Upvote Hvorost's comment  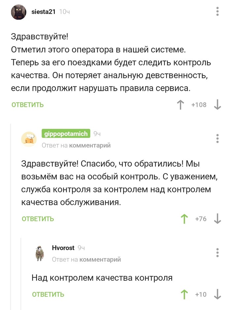[x=184, y=294]
